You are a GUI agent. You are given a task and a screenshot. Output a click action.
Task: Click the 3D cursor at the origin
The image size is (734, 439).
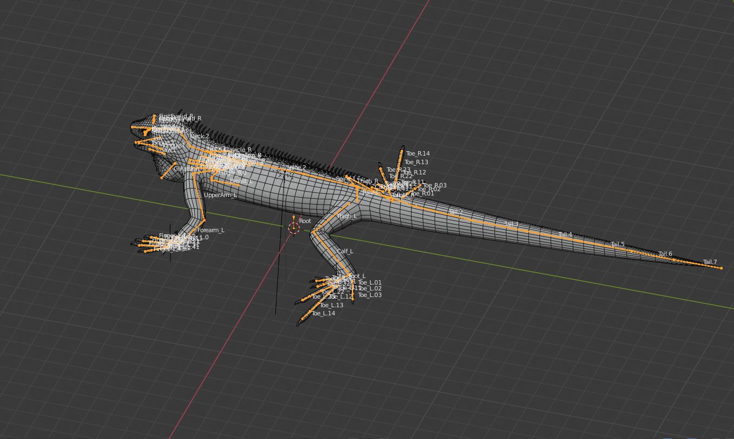pyautogui.click(x=294, y=228)
